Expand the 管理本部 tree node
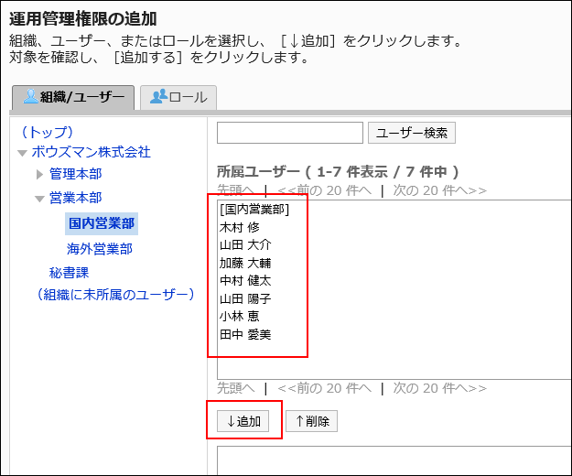Viewport: 572px width, 476px height. tap(39, 174)
